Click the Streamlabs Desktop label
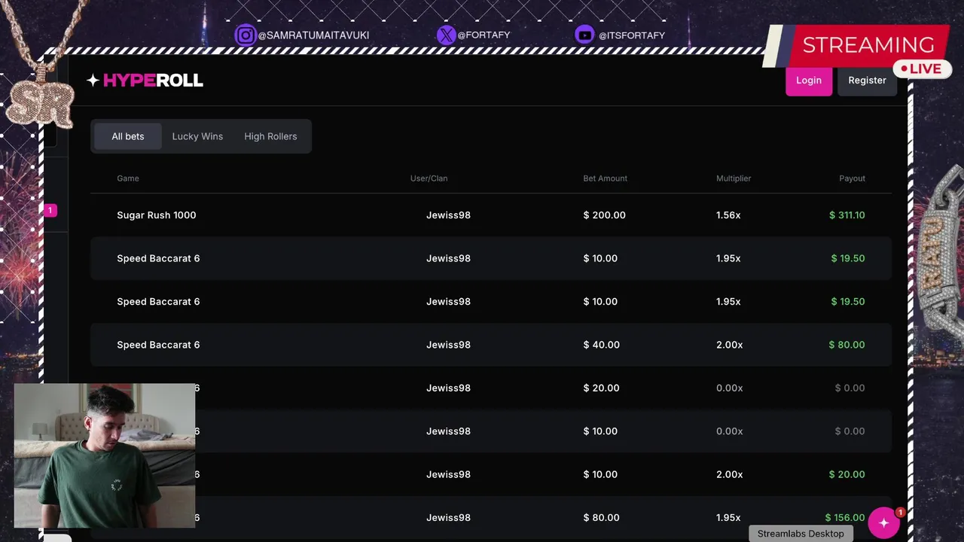Screen dimensions: 964x542 [801, 534]
